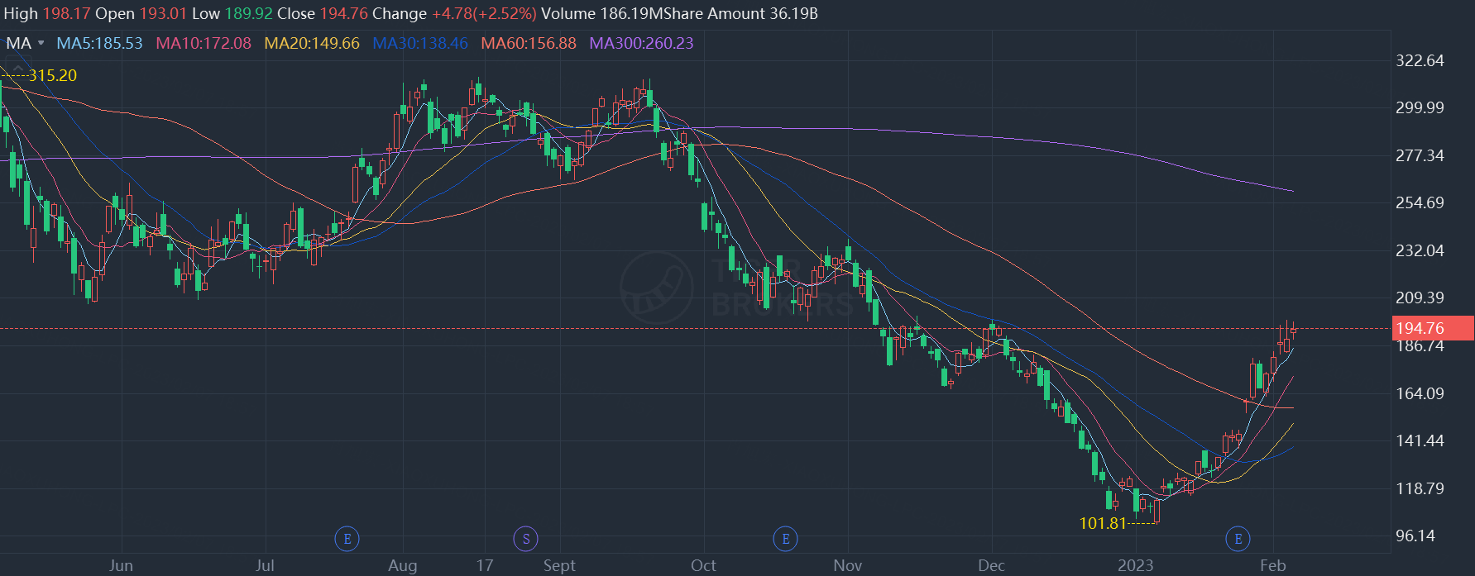
Task: Open the MA indicator dropdown arrow
Action: 41,44
